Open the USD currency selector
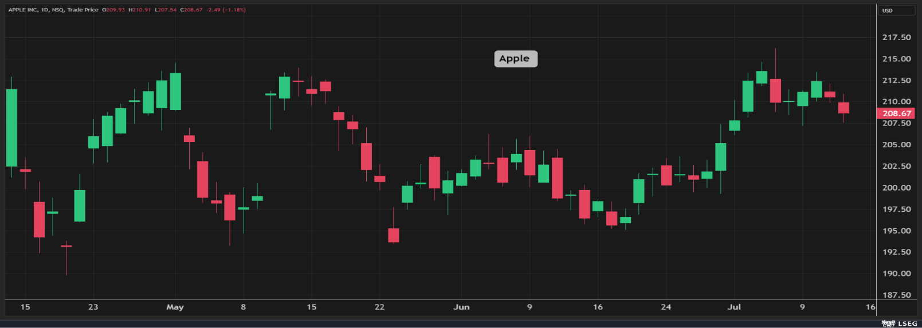The image size is (922, 328). point(896,10)
